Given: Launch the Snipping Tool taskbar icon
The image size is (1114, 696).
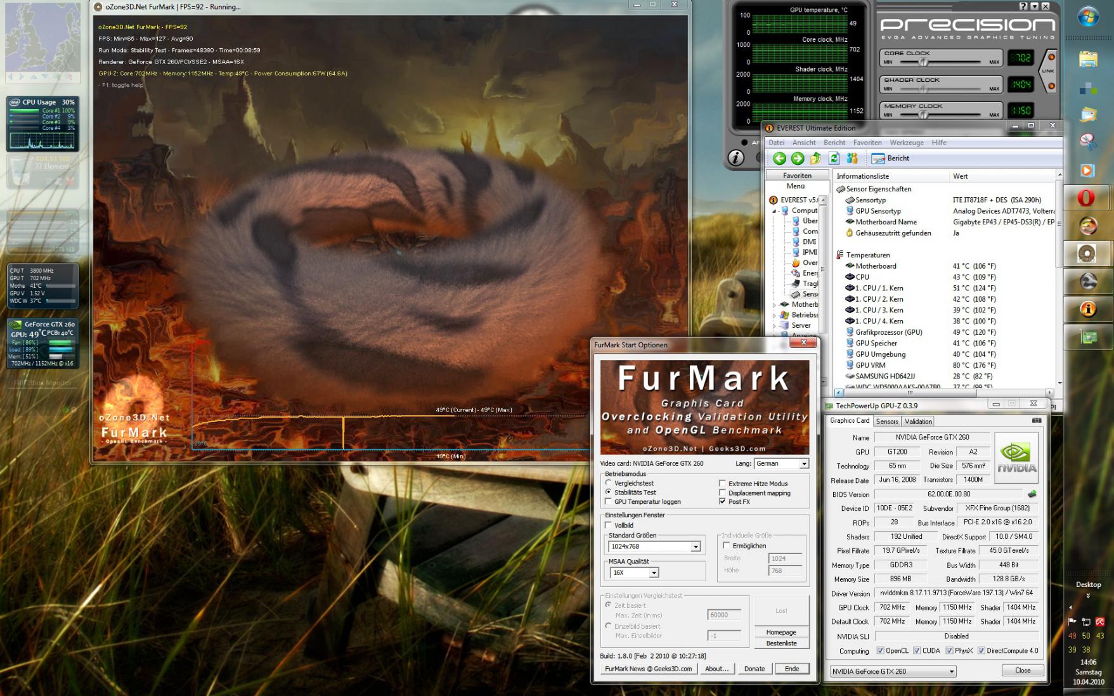Looking at the screenshot, I should (x=1088, y=141).
